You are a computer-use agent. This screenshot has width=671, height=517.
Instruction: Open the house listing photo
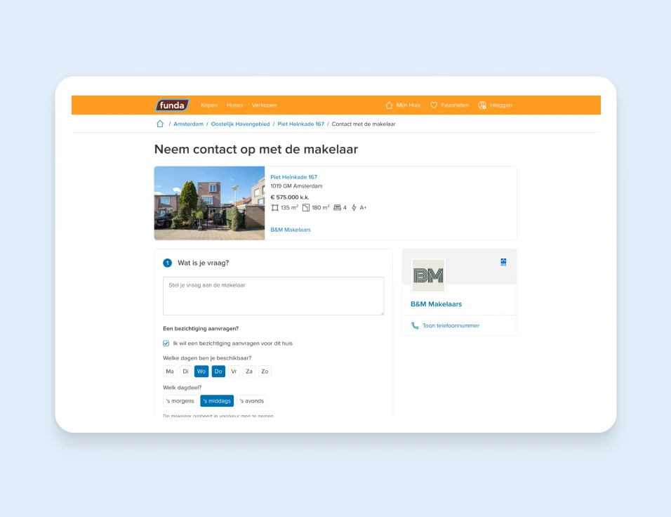pos(209,203)
